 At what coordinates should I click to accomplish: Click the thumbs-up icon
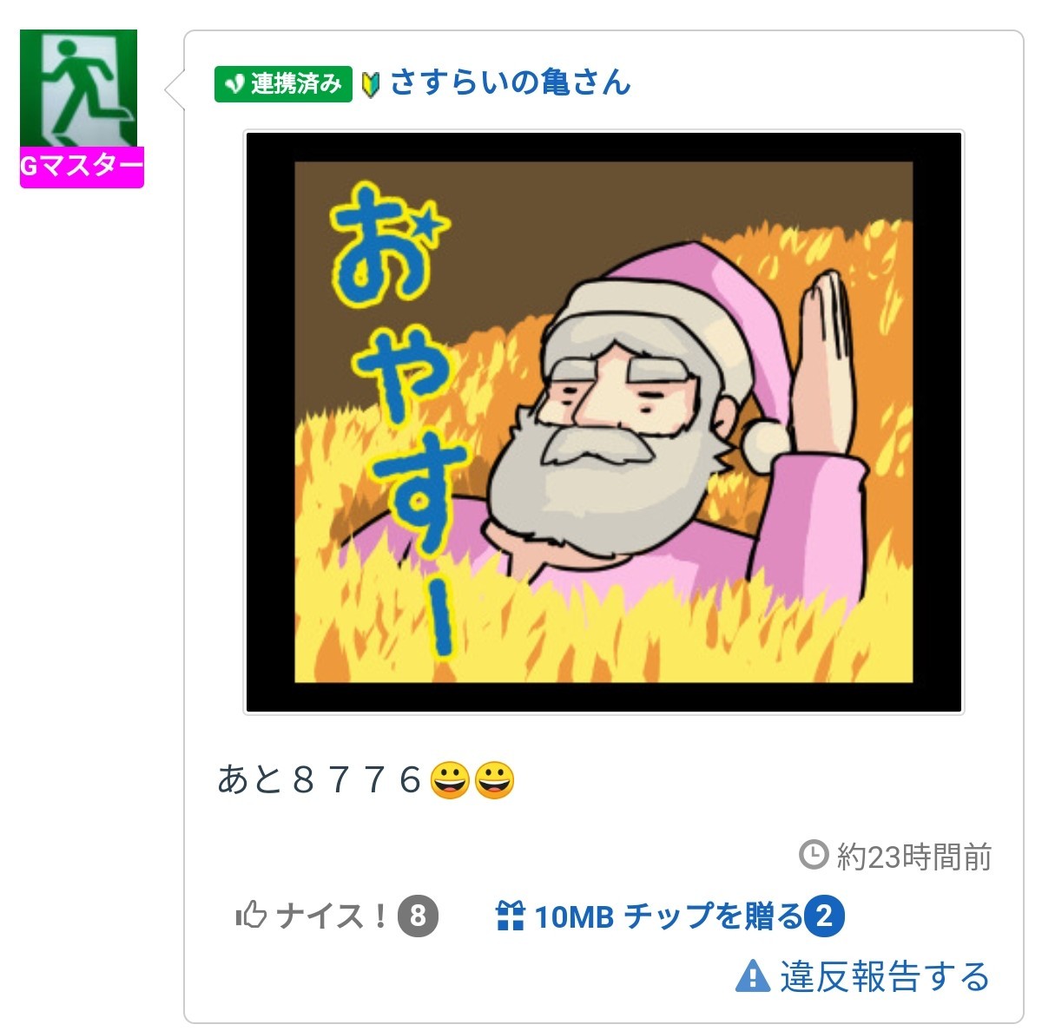(x=251, y=915)
